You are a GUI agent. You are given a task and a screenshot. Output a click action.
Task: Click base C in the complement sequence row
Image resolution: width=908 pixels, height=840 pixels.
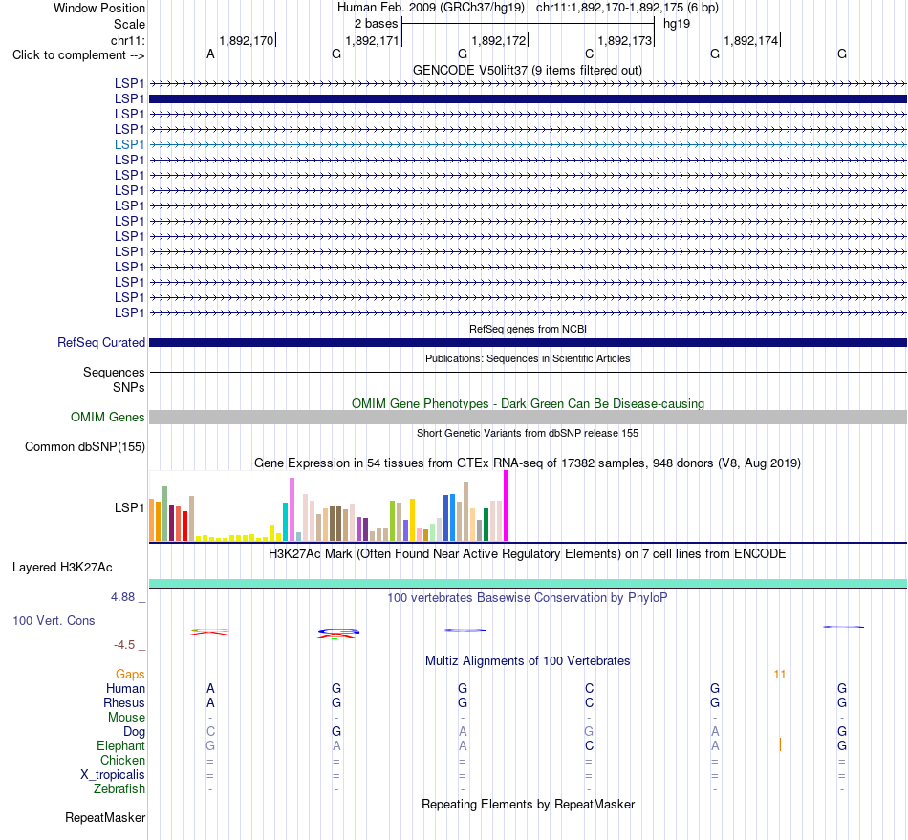coord(589,54)
